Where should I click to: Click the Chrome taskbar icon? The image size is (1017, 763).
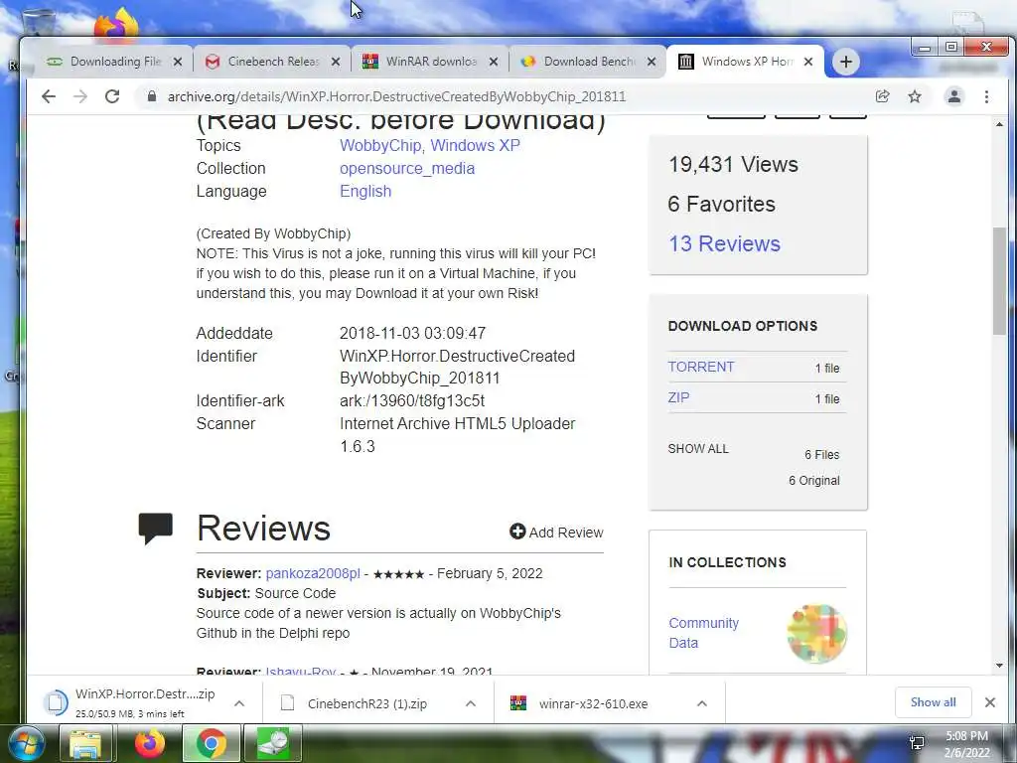(212, 744)
